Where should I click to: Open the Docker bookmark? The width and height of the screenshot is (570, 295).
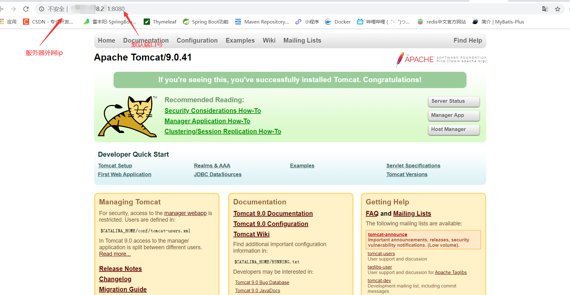click(x=338, y=22)
